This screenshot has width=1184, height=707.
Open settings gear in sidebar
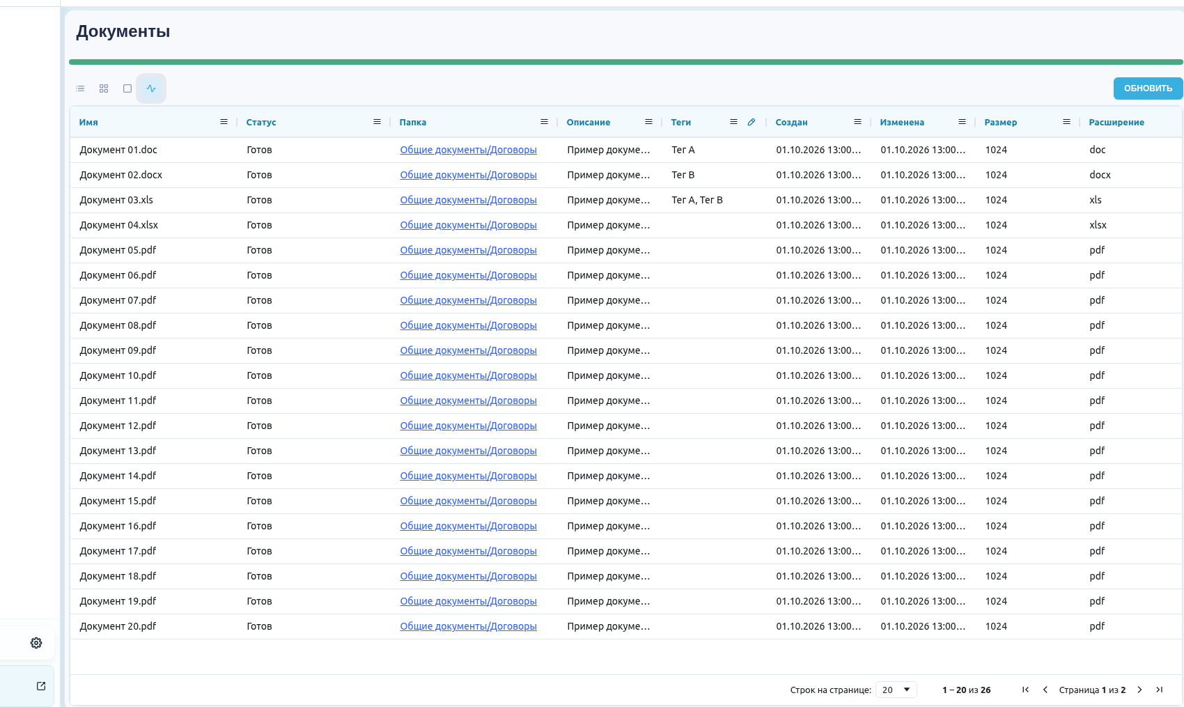[x=36, y=643]
